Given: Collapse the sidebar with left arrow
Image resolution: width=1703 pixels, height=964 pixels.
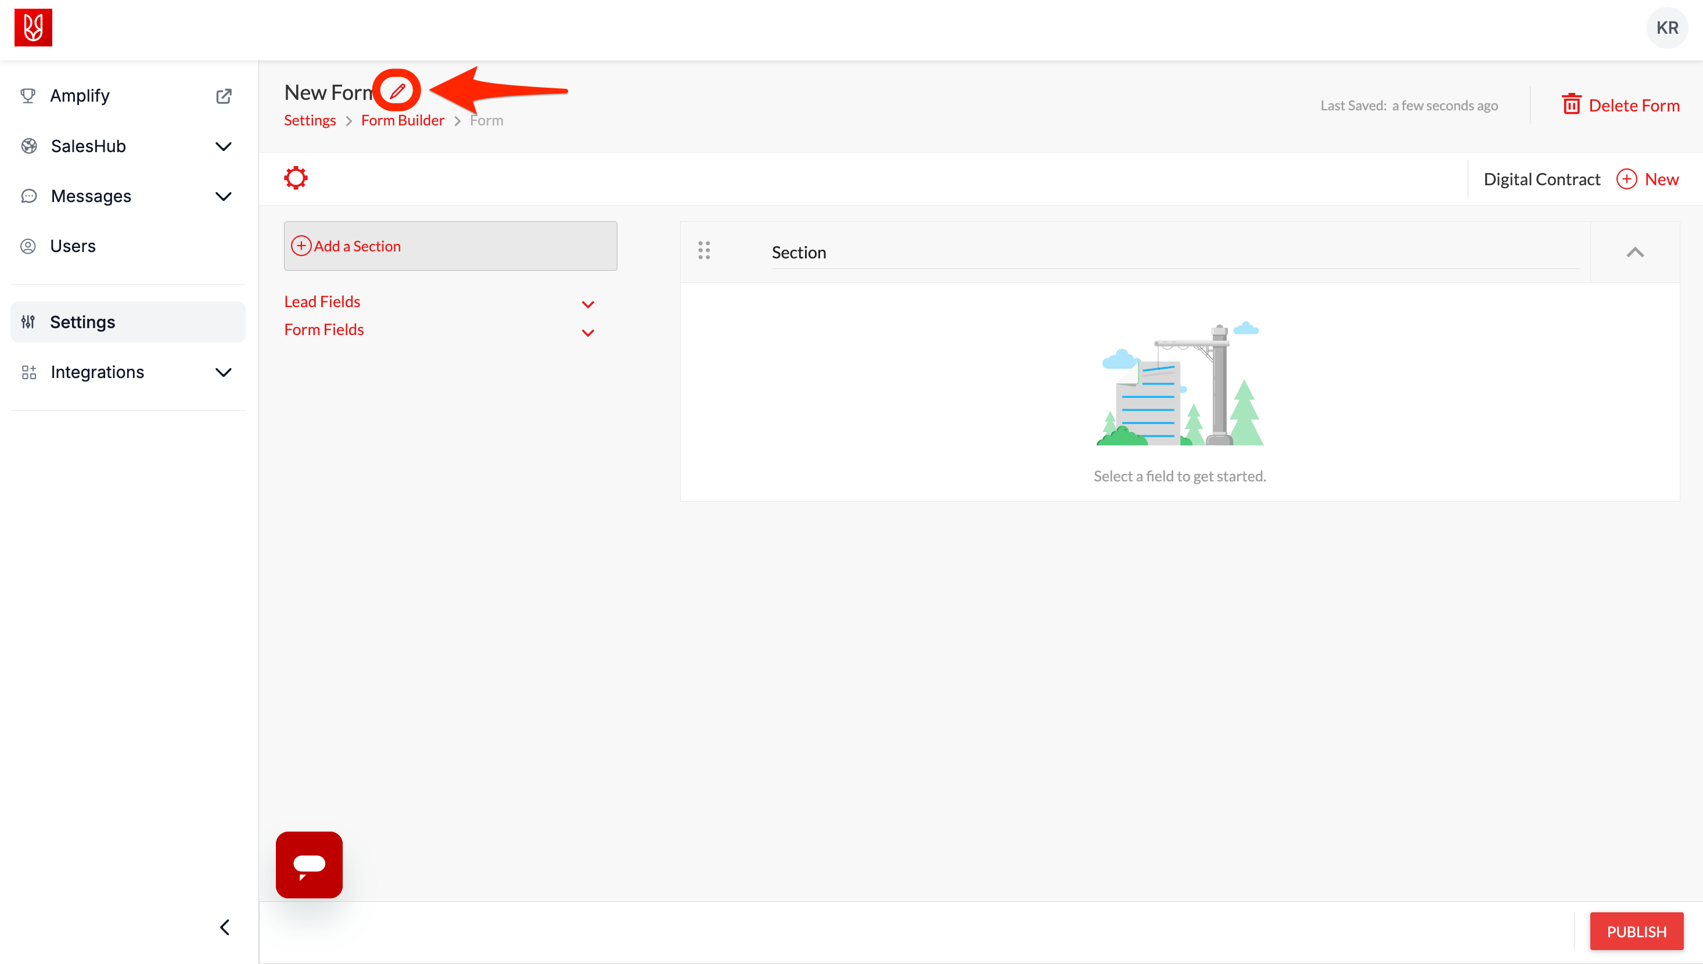Looking at the screenshot, I should click(x=224, y=927).
